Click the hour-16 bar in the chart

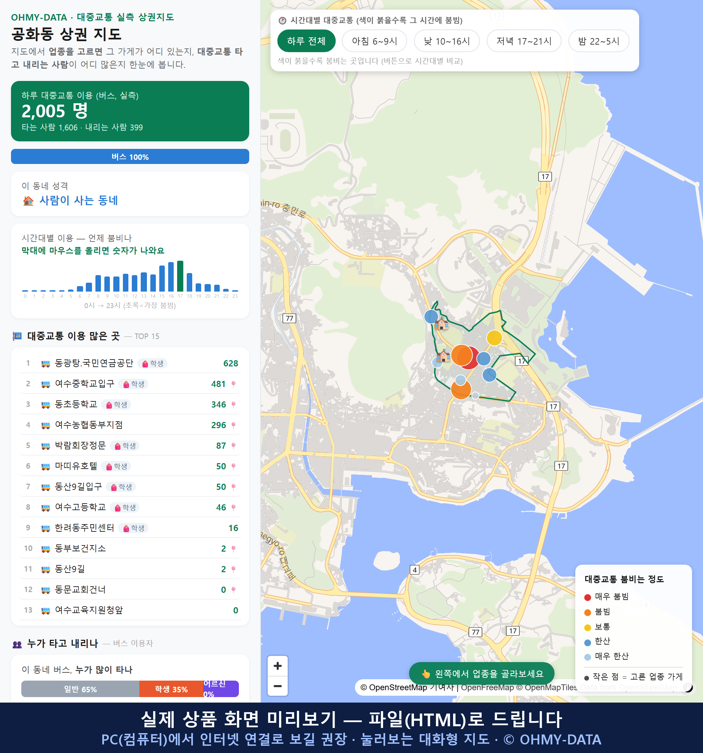171,277
